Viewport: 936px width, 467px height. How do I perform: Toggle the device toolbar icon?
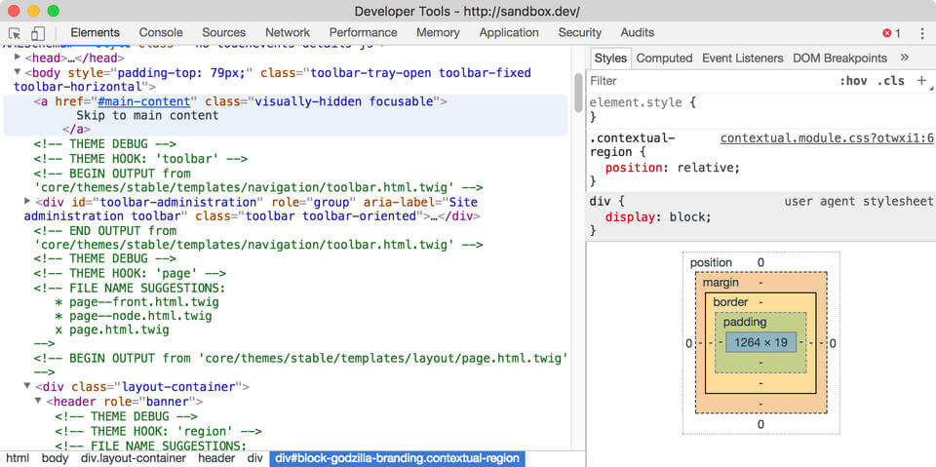pyautogui.click(x=38, y=33)
